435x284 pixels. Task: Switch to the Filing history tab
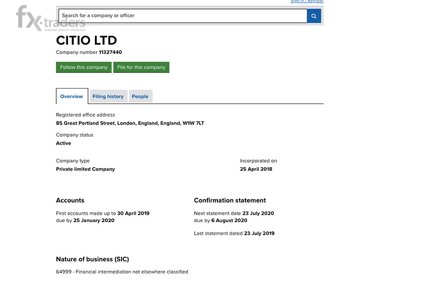[x=108, y=96]
